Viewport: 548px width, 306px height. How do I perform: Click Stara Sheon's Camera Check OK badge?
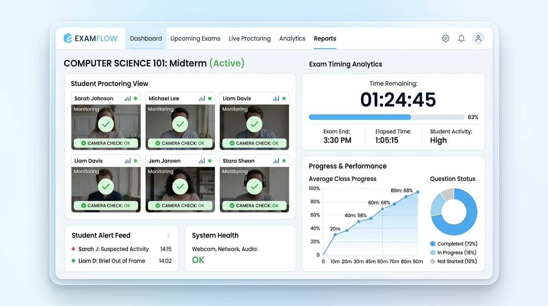point(254,206)
